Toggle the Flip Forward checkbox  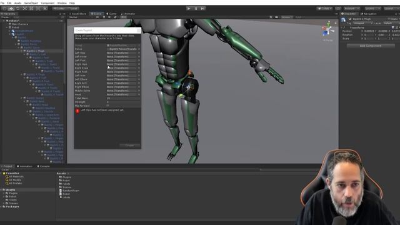(108, 106)
